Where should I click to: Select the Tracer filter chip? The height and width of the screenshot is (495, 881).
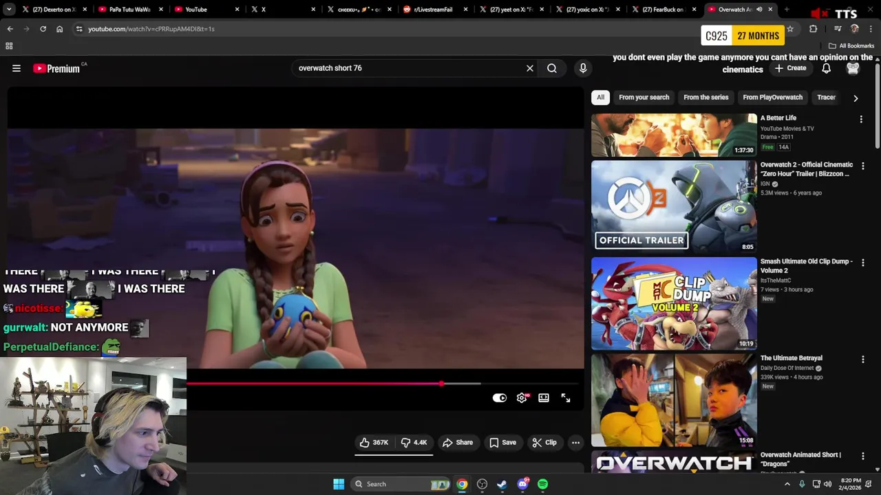coord(826,98)
